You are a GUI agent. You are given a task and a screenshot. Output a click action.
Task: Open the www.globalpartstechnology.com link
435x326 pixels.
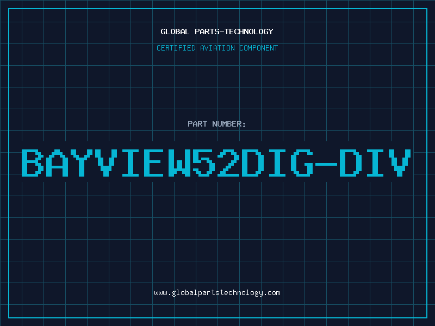(x=217, y=293)
